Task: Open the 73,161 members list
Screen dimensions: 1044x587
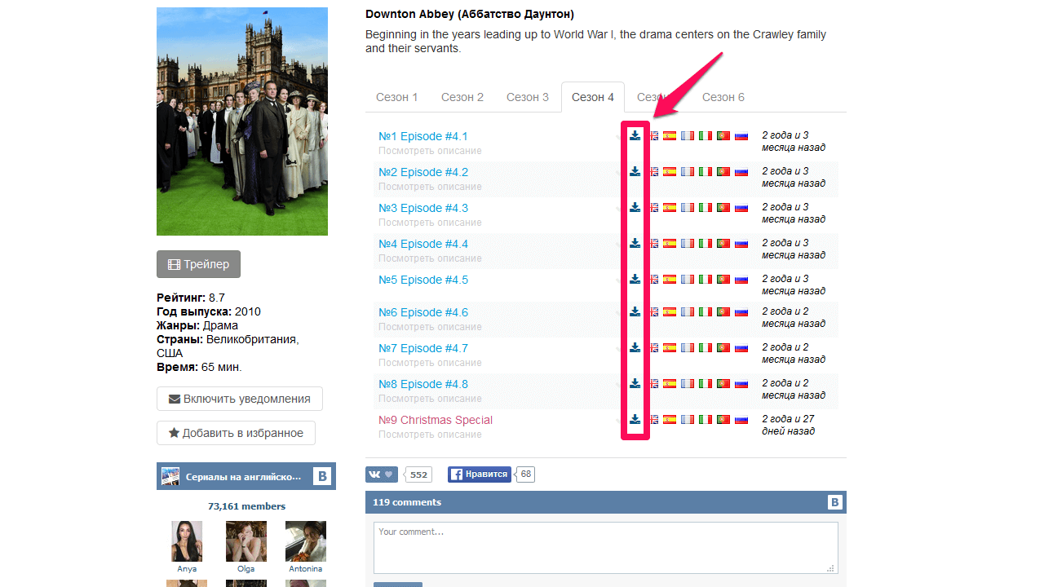Action: pos(246,506)
